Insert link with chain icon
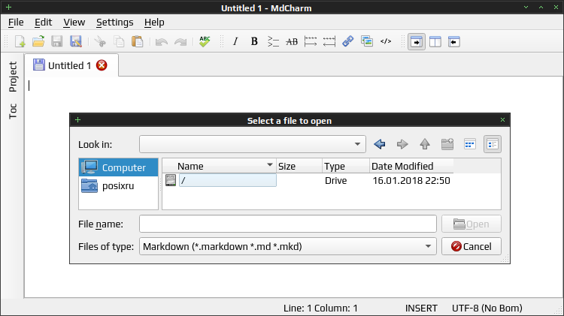This screenshot has width=564, height=316. click(348, 41)
